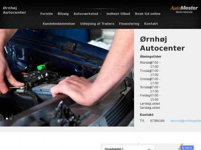201x150 pixels.
Task: Click the chevron next to Autoværksted
Action: [x=101, y=14]
